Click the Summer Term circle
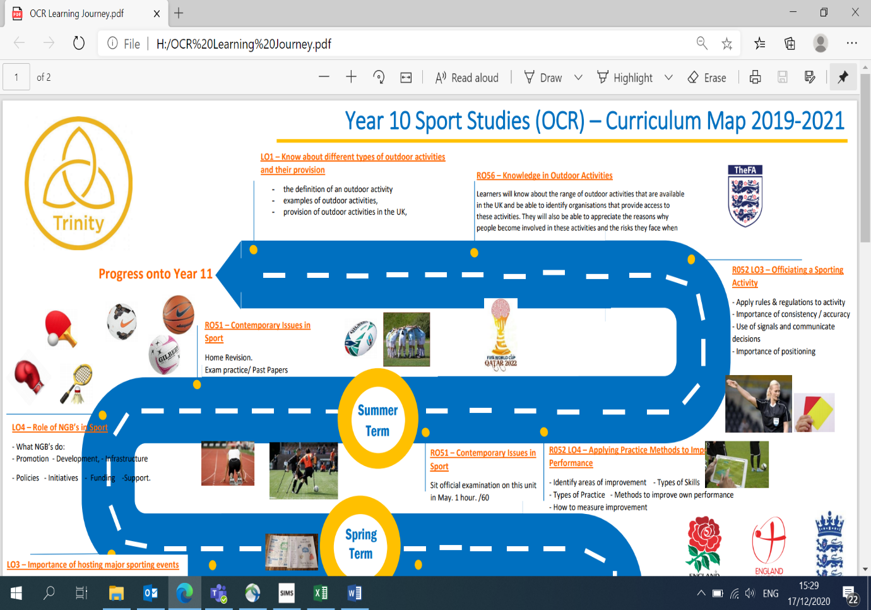The width and height of the screenshot is (871, 610). [x=377, y=419]
